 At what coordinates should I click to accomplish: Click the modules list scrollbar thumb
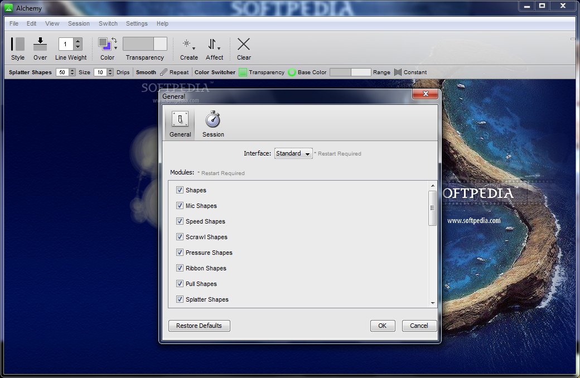[432, 208]
